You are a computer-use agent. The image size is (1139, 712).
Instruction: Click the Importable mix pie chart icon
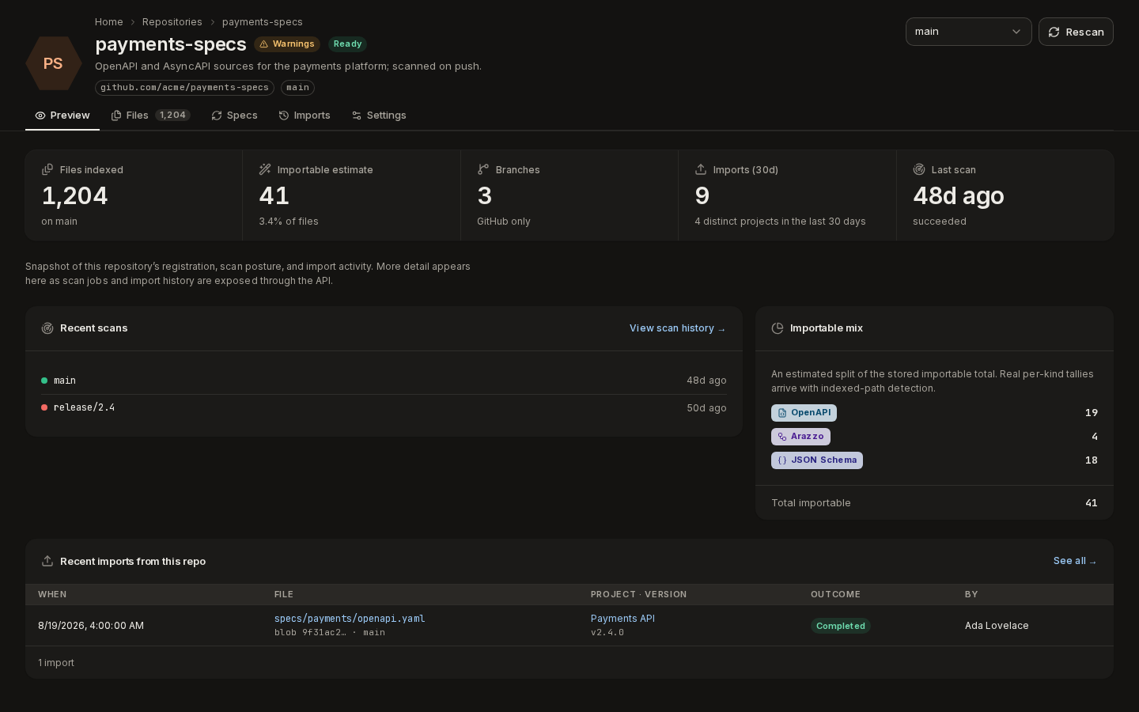778,328
